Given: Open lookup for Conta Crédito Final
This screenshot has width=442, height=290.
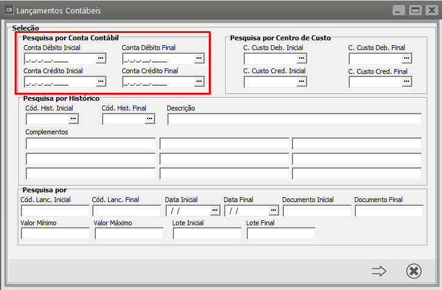Looking at the screenshot, I should pyautogui.click(x=199, y=82).
